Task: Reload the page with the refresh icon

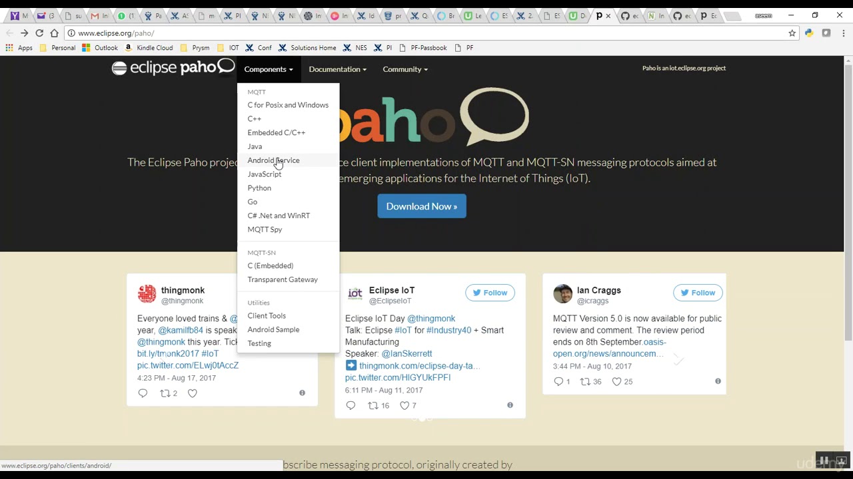Action: (39, 33)
